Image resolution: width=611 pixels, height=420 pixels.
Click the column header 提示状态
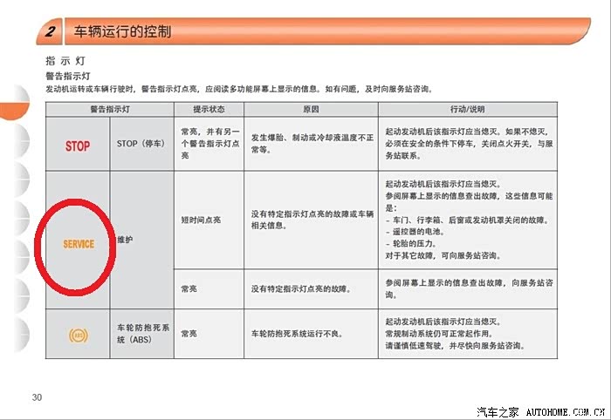click(x=209, y=109)
